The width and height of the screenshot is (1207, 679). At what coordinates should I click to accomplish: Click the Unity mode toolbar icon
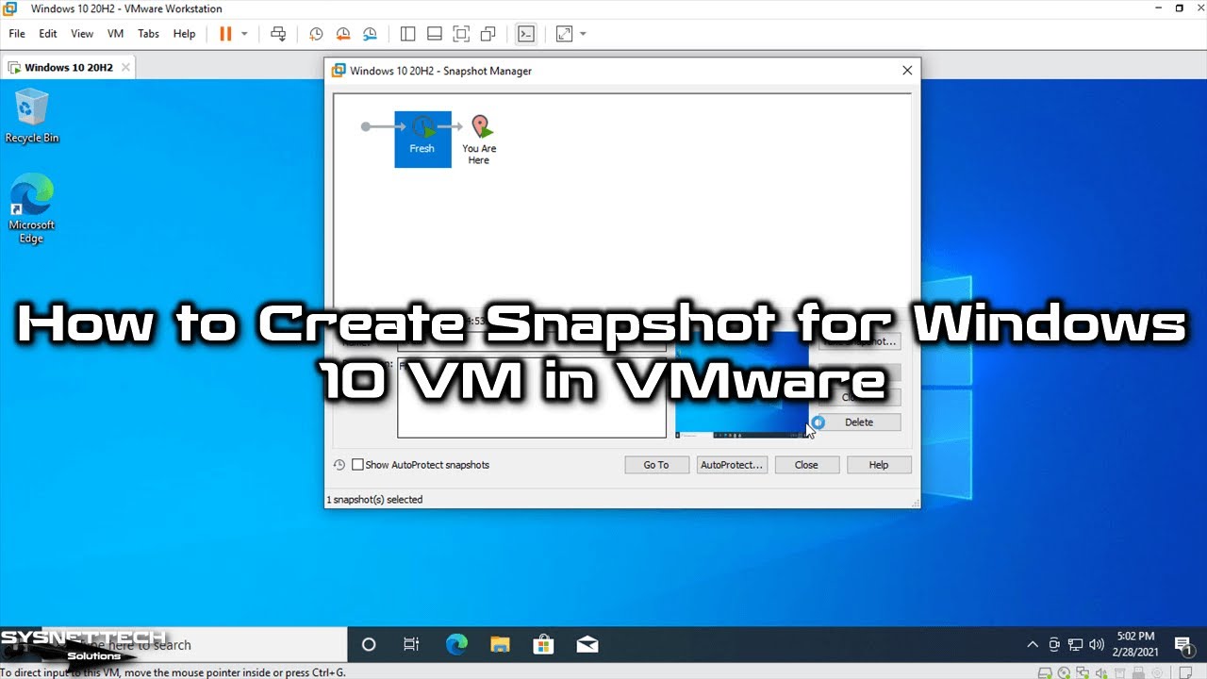tap(488, 34)
